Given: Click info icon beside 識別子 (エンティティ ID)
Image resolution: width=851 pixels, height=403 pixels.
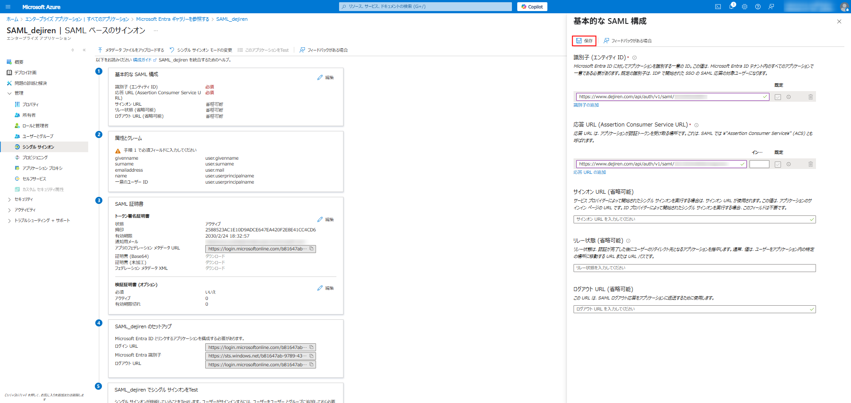Looking at the screenshot, I should point(634,58).
